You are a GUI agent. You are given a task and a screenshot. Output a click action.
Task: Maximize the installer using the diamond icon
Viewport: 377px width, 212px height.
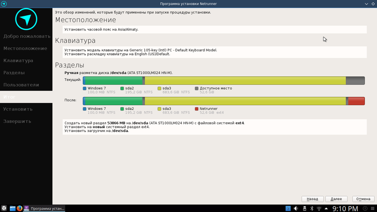click(x=373, y=4)
